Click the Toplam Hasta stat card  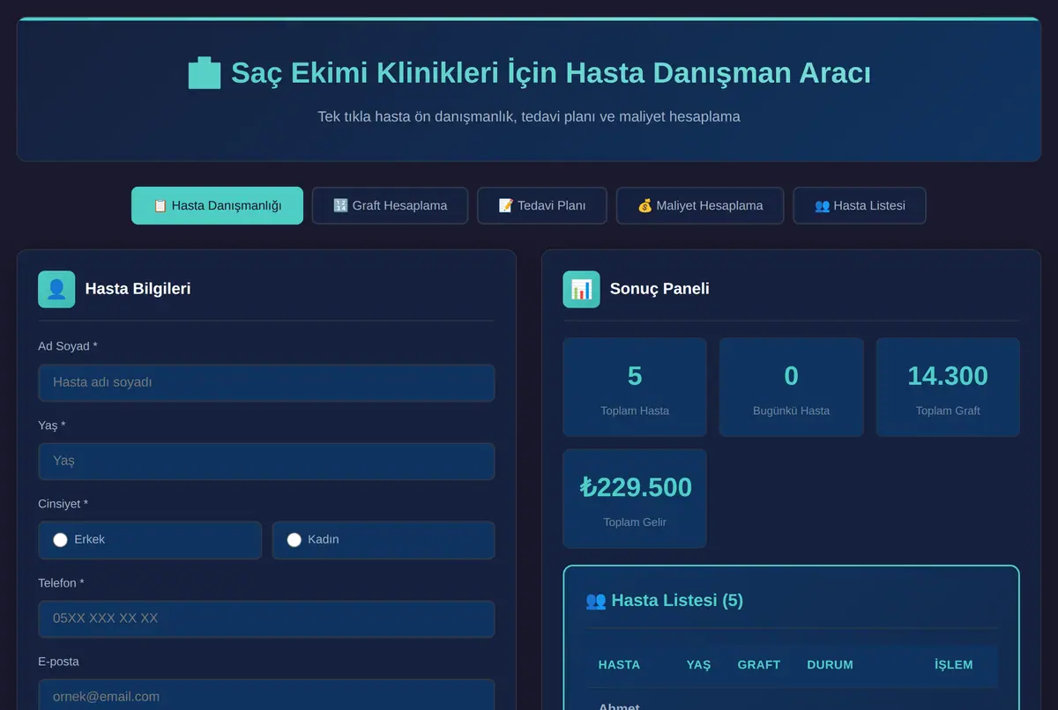pos(635,387)
